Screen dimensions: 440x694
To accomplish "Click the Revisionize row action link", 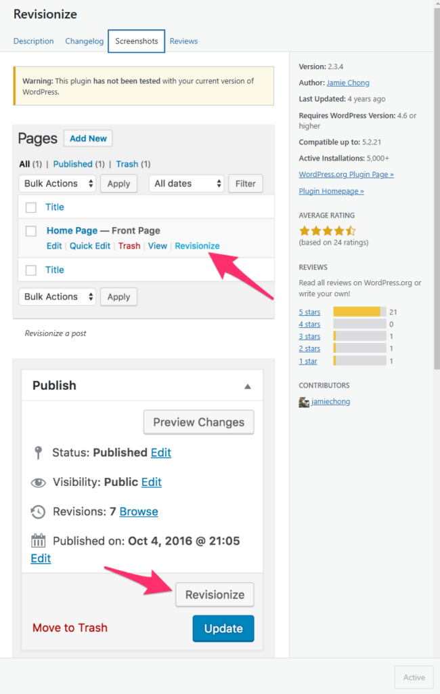I will (197, 246).
